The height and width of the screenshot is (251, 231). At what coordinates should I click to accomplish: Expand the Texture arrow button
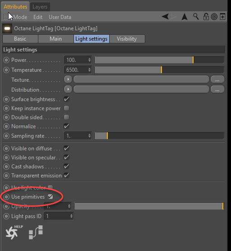coord(68,79)
